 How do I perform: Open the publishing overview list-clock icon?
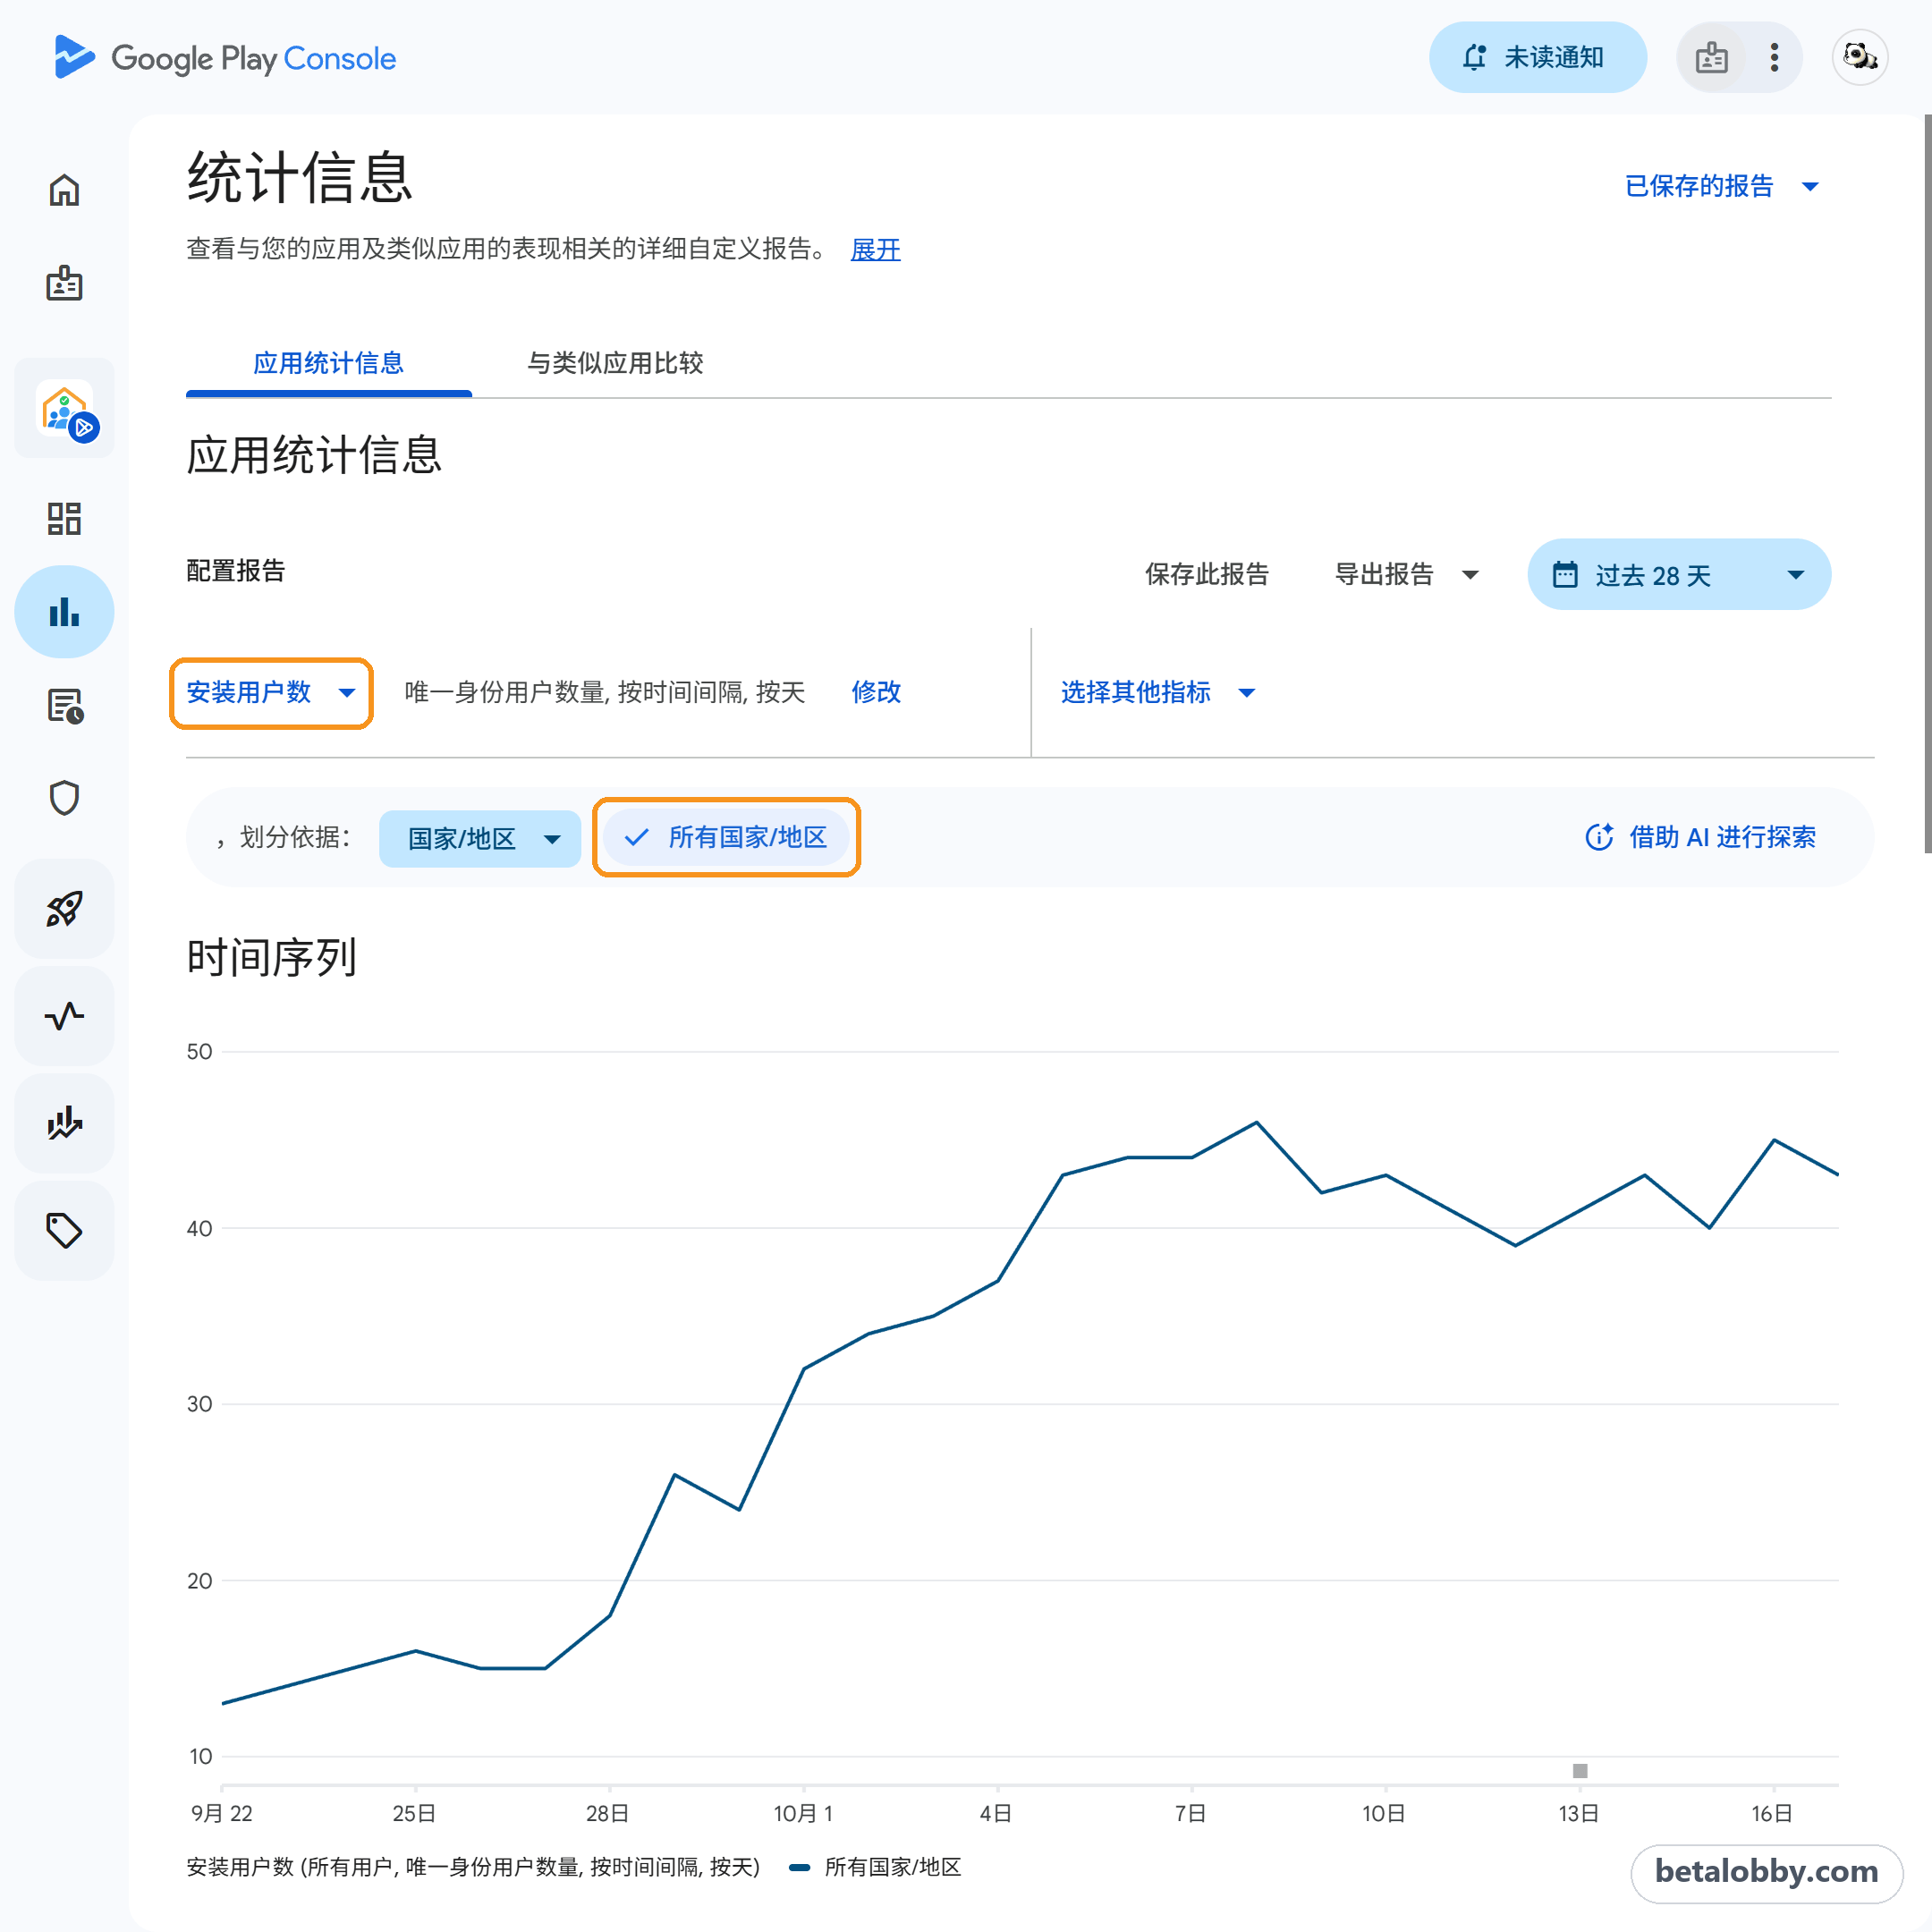tap(64, 706)
